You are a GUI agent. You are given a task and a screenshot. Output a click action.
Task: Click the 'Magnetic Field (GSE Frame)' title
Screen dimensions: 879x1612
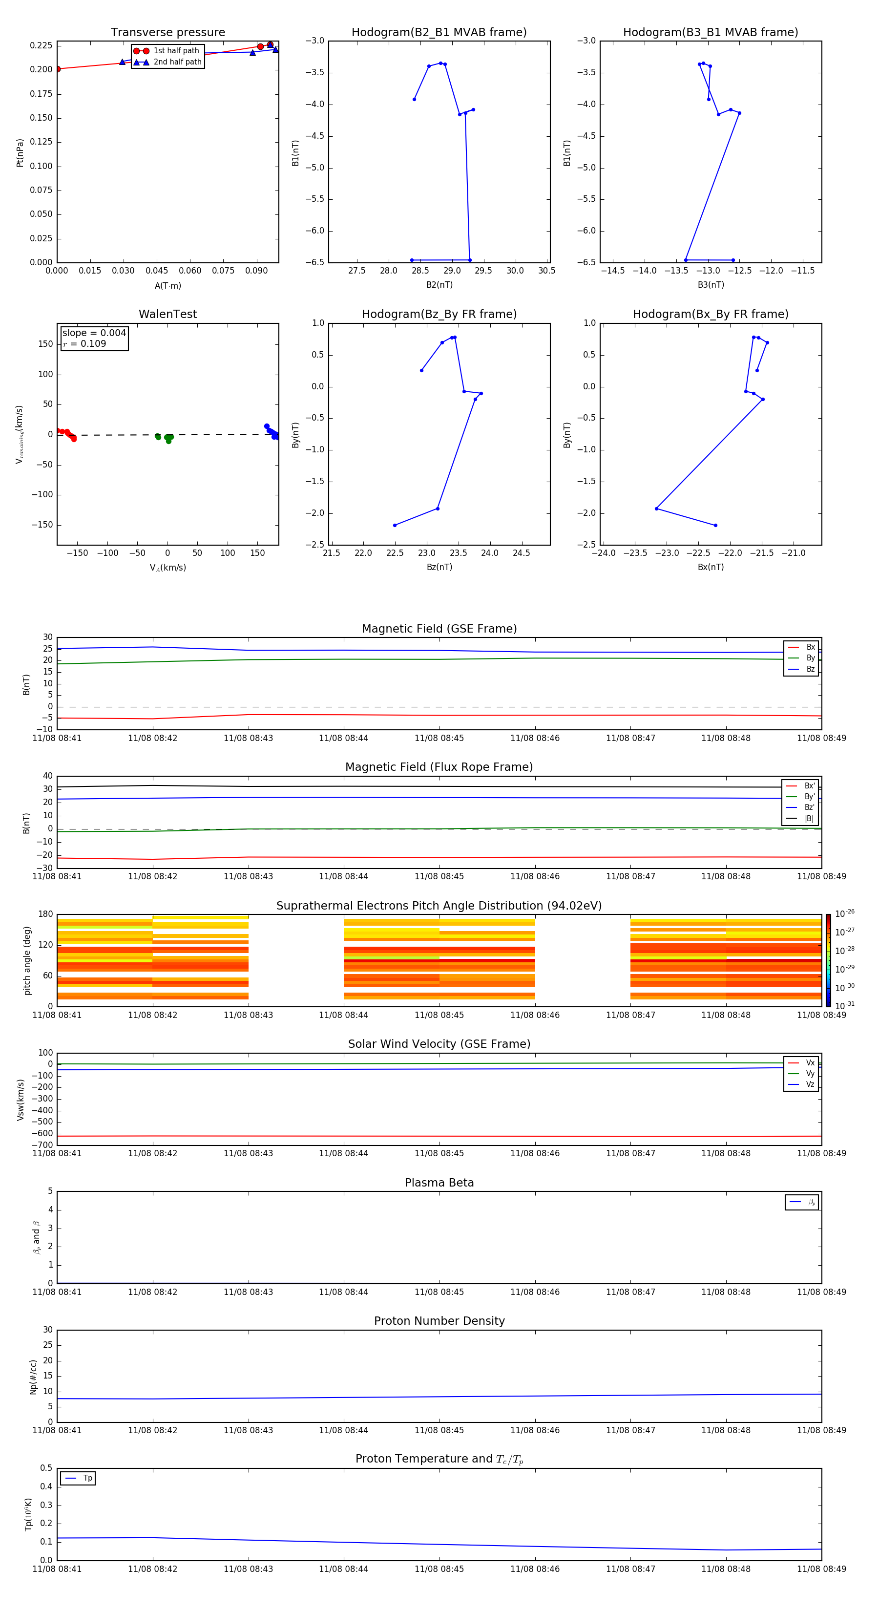click(x=439, y=629)
